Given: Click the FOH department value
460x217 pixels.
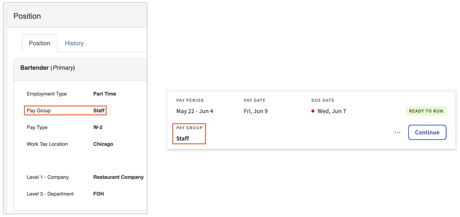Looking at the screenshot, I should tap(99, 194).
